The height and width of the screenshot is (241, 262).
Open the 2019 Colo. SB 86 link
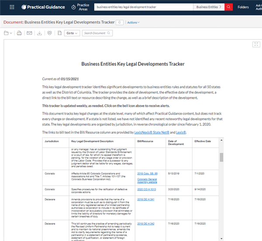tap(148, 173)
